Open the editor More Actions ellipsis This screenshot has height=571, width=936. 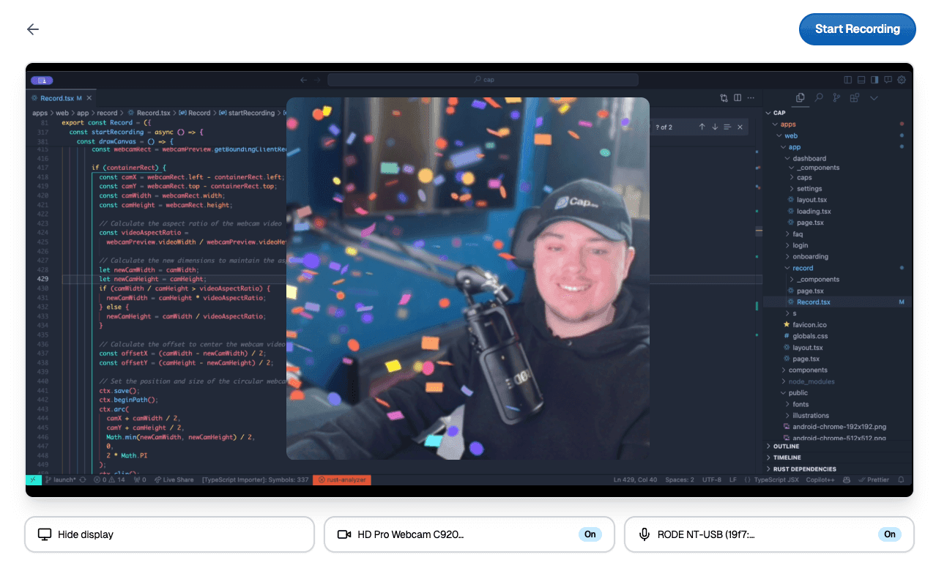tap(751, 97)
